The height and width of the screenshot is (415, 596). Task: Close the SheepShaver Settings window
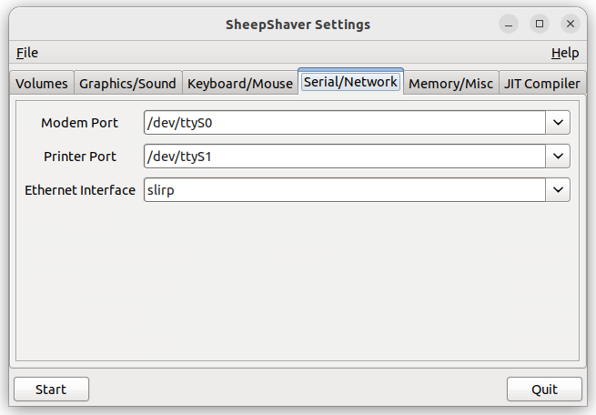click(571, 24)
